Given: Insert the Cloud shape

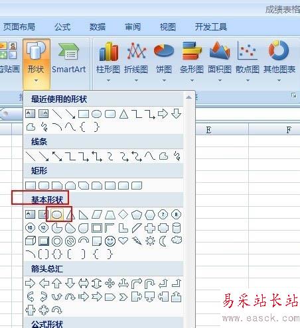Looking at the screenshot, I should tap(177, 240).
